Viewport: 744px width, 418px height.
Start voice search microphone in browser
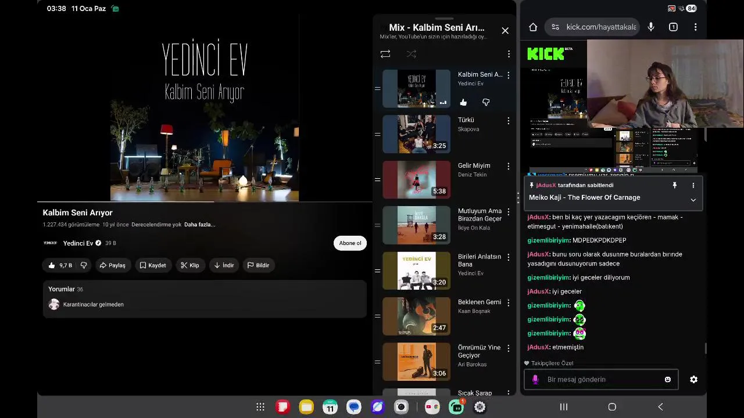coord(651,27)
